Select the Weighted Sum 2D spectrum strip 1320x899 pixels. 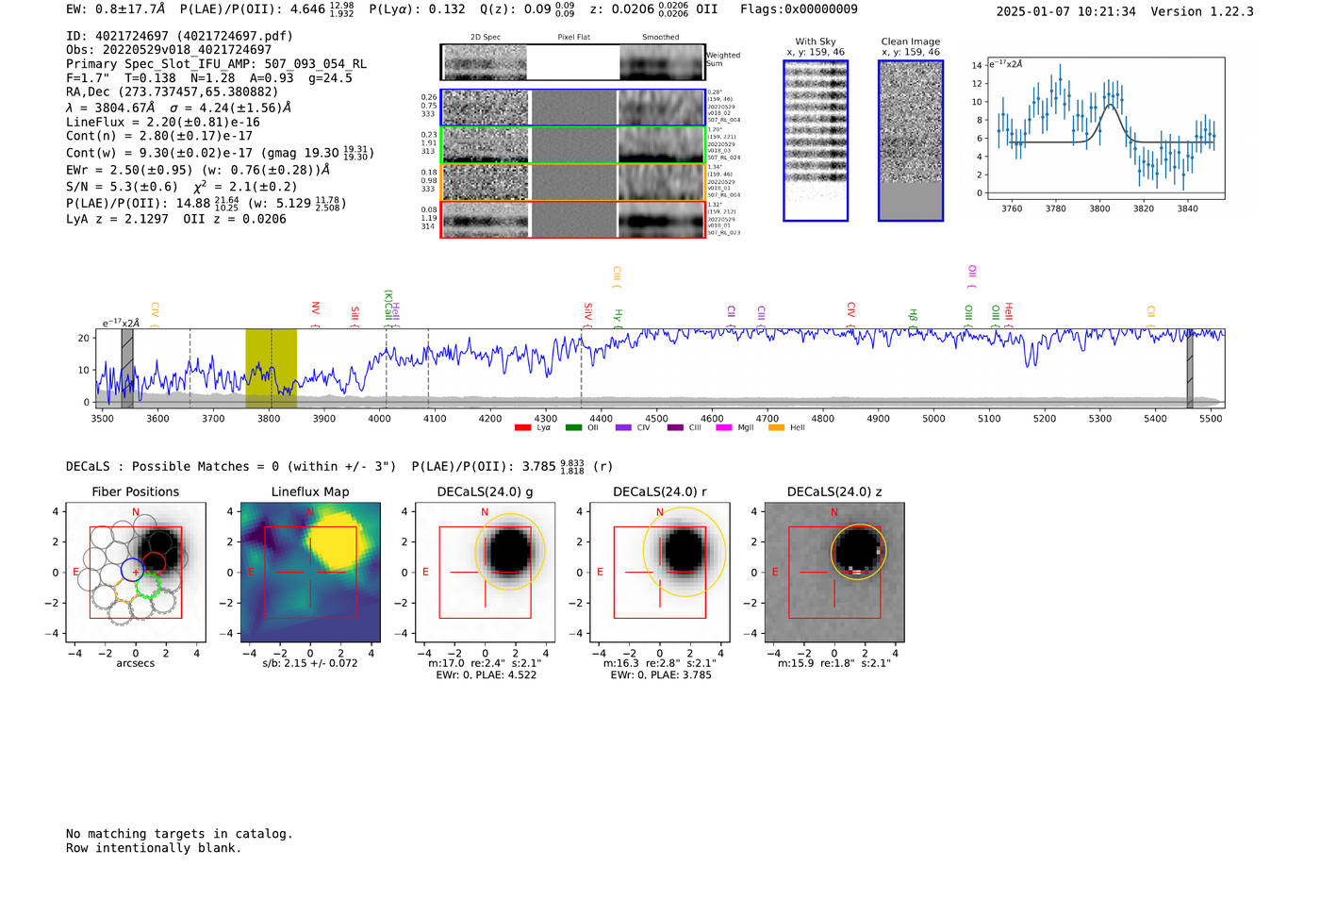(573, 62)
